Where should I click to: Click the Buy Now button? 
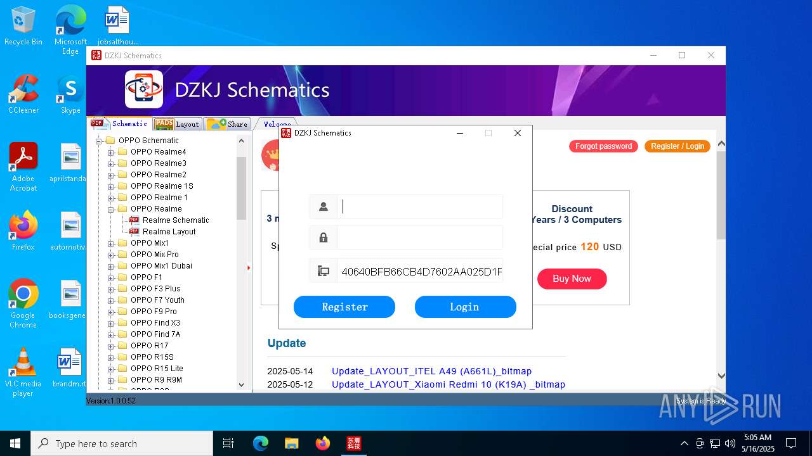coord(572,279)
